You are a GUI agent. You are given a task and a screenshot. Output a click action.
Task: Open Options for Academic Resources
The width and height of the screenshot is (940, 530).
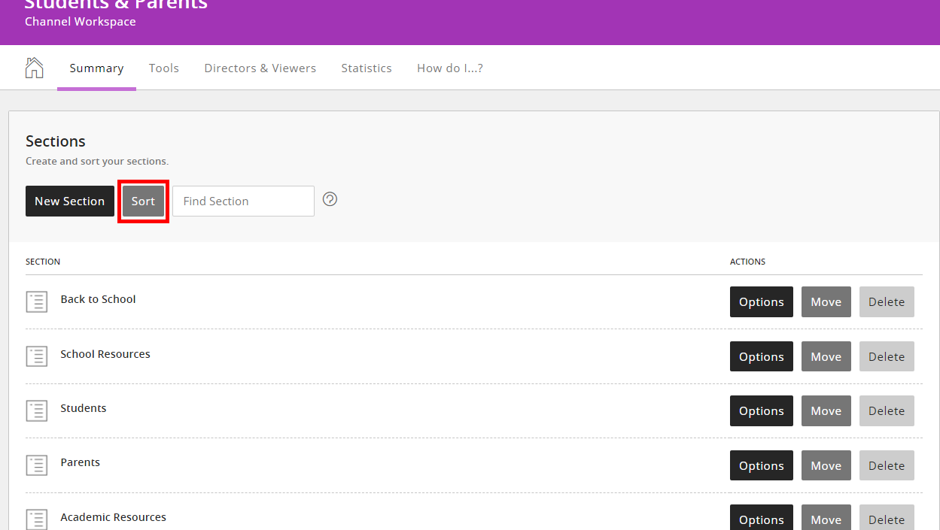762,518
